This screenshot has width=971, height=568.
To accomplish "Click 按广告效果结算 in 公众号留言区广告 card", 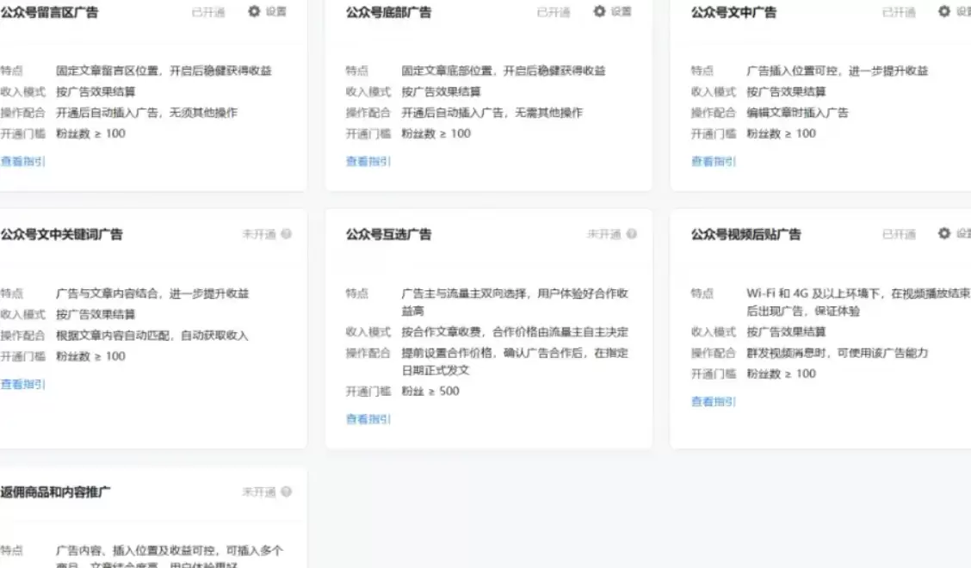I will click(96, 92).
